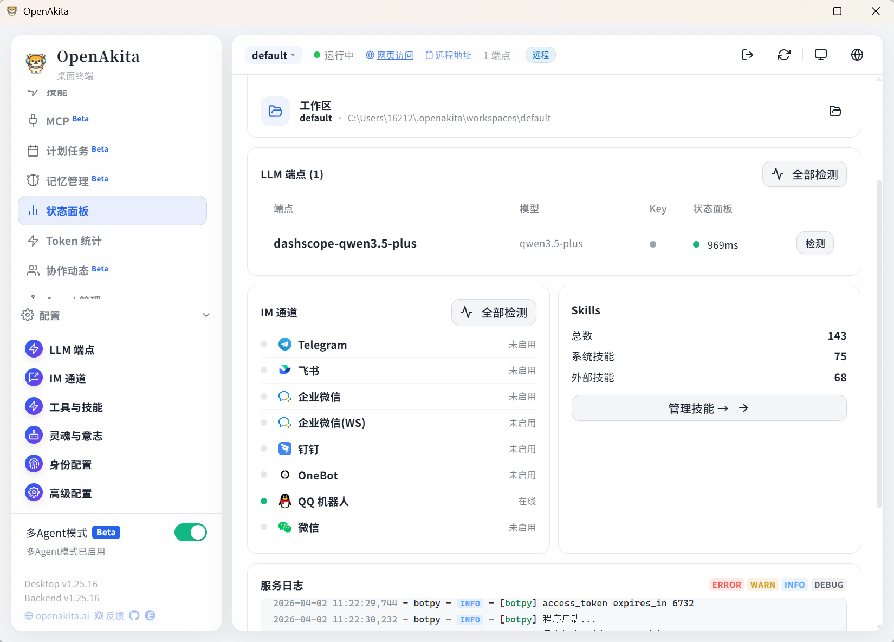Screen dimensions: 894x642
Task: Toggle the 多Agent模式 switch off
Action: coord(191,533)
